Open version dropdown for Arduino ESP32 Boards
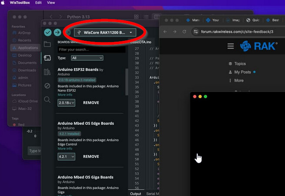Viewport: 285px width, 196px height. pos(66,103)
